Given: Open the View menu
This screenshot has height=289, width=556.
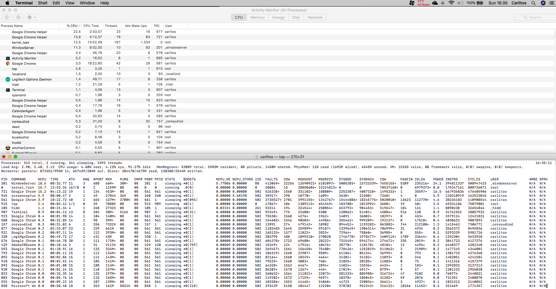Looking at the screenshot, I should coord(70,3).
